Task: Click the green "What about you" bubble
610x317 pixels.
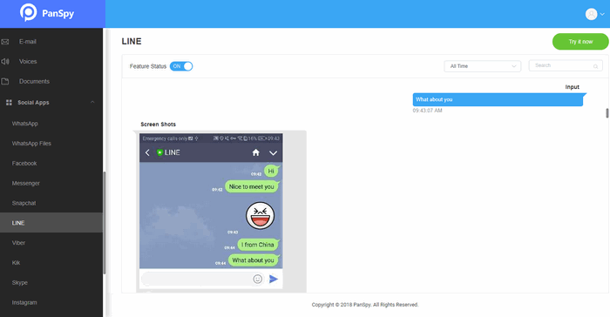Action: click(254, 260)
